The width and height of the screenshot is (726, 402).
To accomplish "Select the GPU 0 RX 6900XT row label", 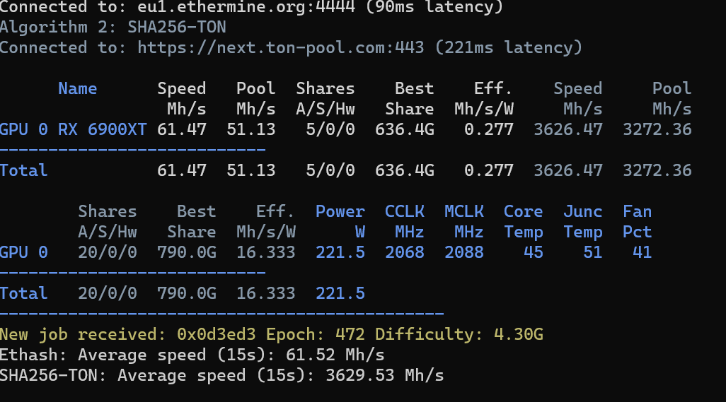I will [74, 129].
